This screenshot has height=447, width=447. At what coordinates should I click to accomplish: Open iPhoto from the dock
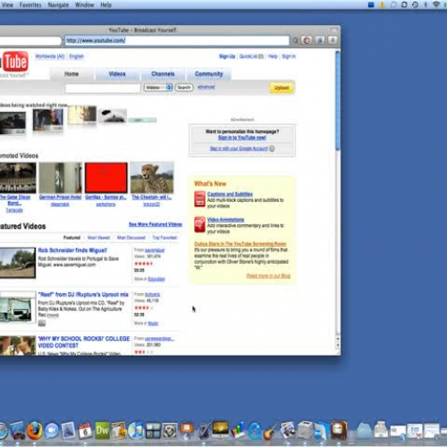pos(288,430)
